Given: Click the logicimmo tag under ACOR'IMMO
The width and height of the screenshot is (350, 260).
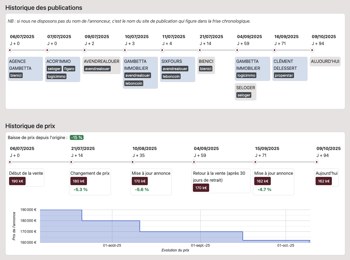Looking at the screenshot, I should click(57, 76).
